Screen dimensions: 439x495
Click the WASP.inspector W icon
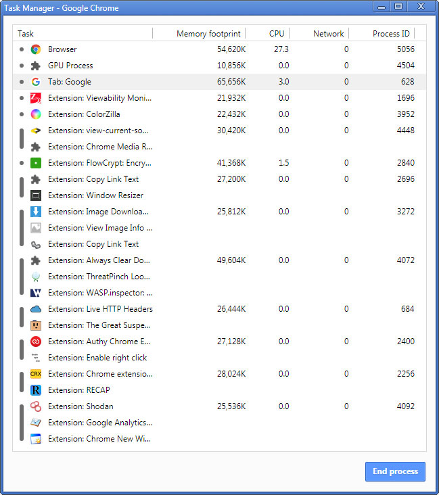click(36, 293)
